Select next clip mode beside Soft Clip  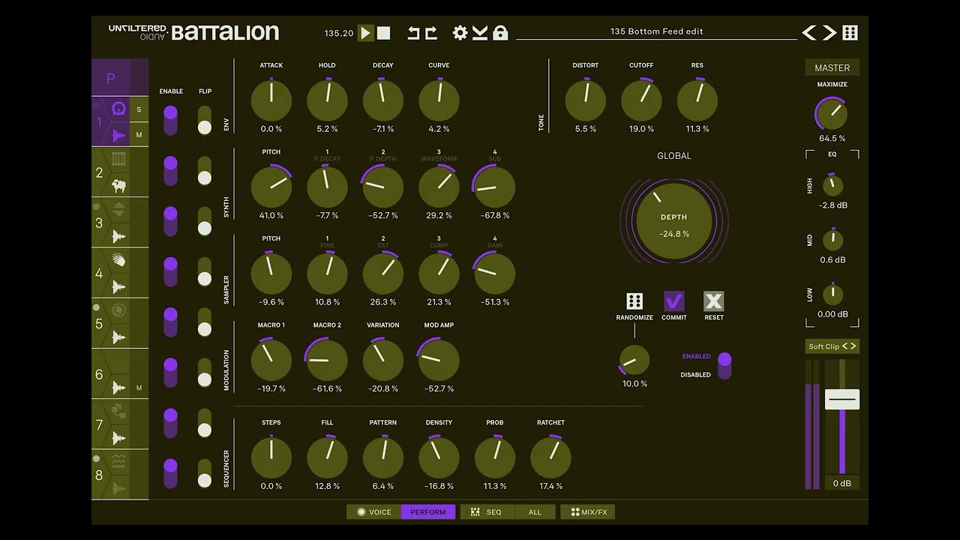[853, 346]
